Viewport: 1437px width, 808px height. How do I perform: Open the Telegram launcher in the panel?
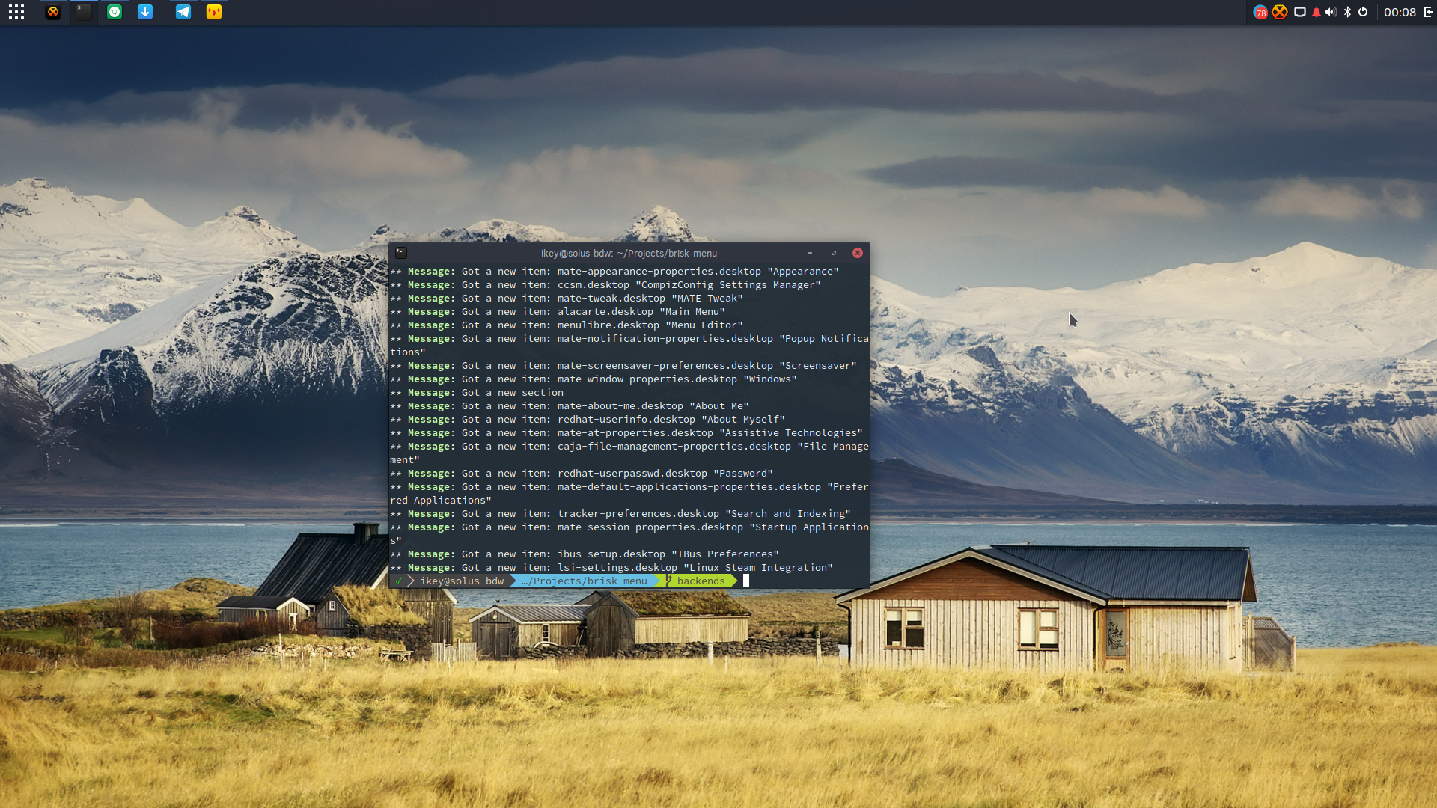tap(183, 12)
